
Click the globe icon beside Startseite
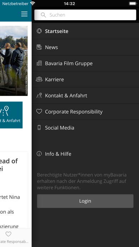(39, 31)
